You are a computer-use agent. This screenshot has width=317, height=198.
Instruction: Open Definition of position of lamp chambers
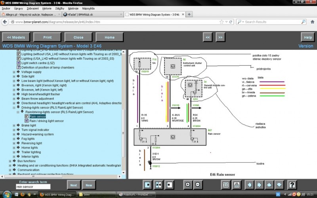[x=48, y=67]
